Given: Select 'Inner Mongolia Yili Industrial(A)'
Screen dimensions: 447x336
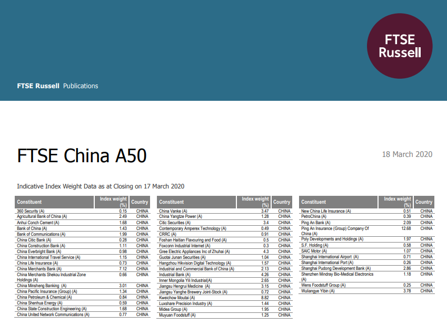Looking at the screenshot, I should [x=185, y=280].
